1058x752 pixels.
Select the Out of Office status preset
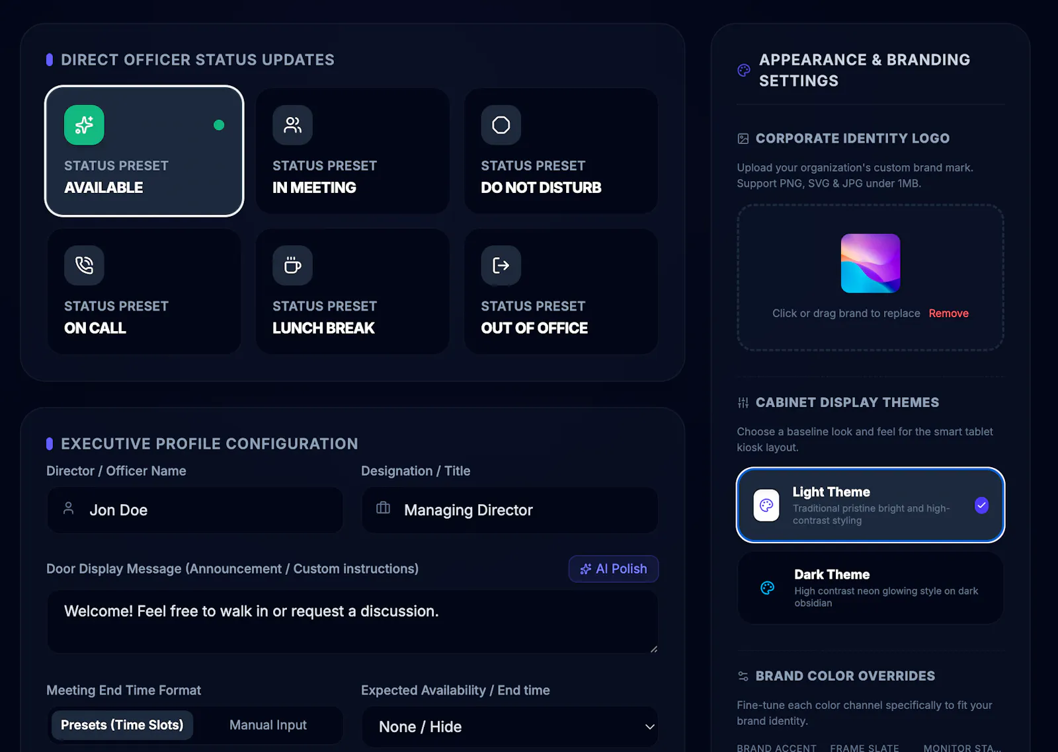pyautogui.click(x=561, y=291)
